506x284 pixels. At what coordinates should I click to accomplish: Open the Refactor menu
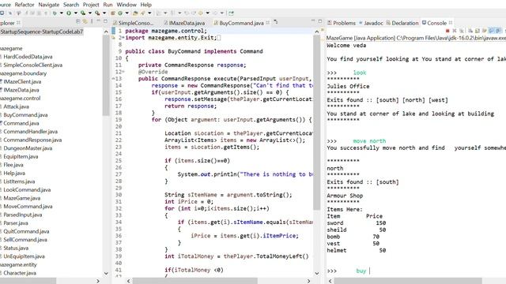click(x=25, y=5)
